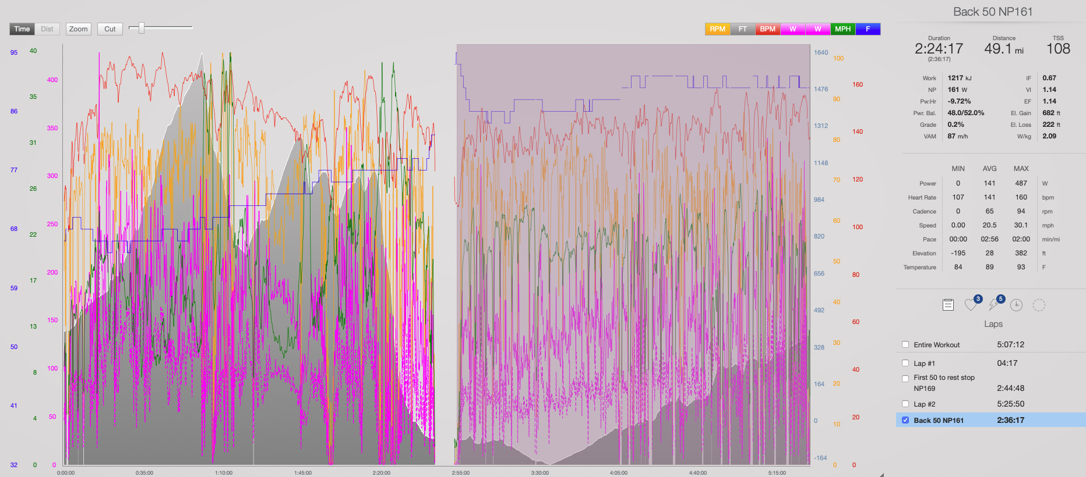Click the clock icon above Laps

tap(1016, 305)
